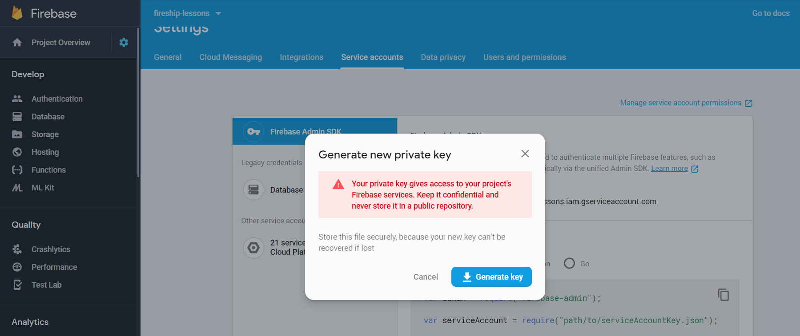Screen dimensions: 800x336
Task: Click the ML Kit icon
Action: (x=17, y=188)
